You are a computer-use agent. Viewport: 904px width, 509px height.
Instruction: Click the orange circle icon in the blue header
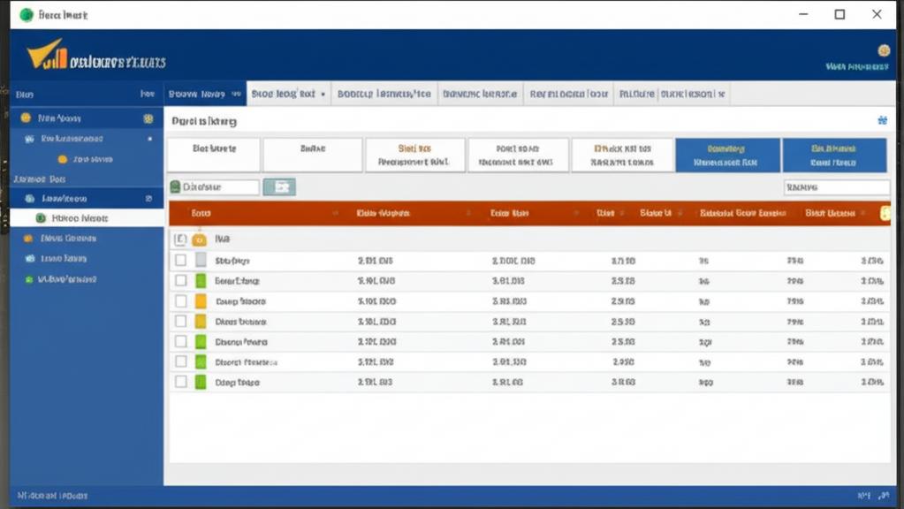[x=884, y=50]
